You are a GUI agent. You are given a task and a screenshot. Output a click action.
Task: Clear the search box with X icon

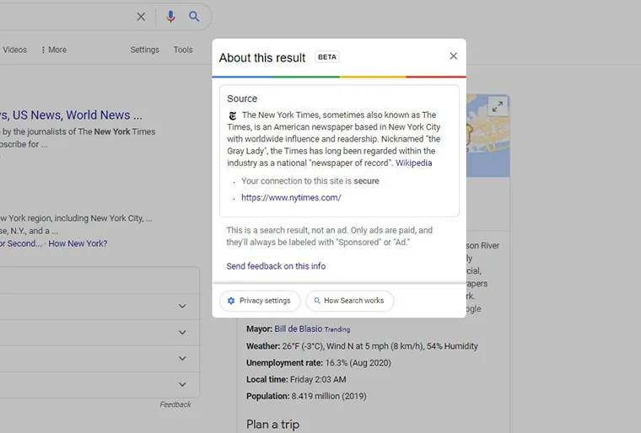tap(141, 17)
